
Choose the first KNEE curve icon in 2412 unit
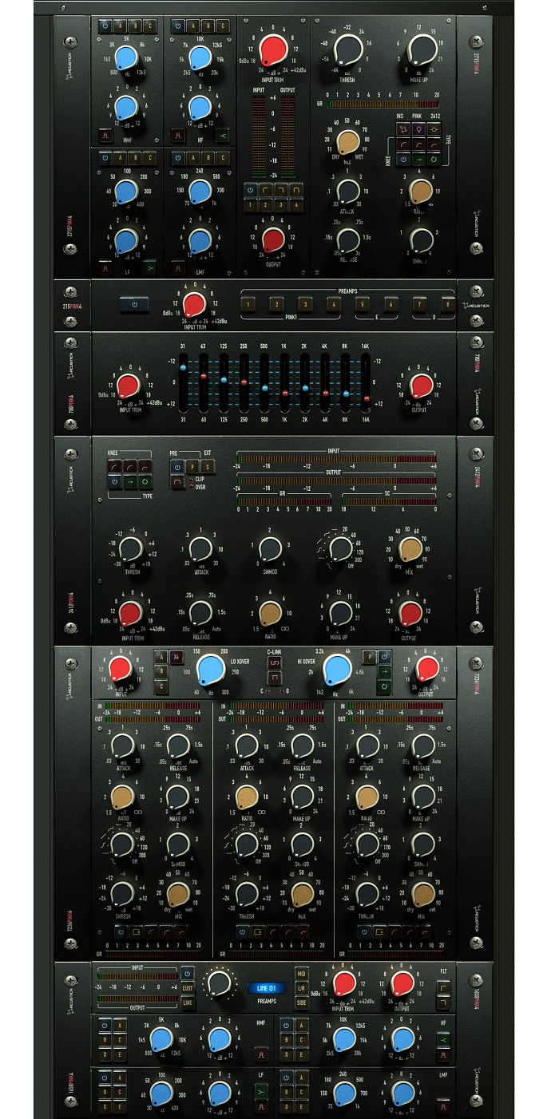(113, 465)
